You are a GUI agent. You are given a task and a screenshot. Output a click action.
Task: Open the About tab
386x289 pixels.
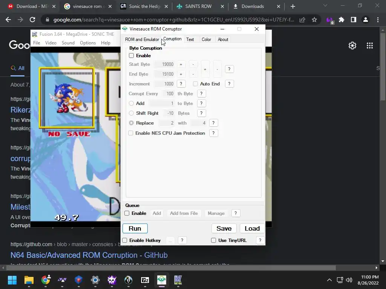(x=223, y=39)
